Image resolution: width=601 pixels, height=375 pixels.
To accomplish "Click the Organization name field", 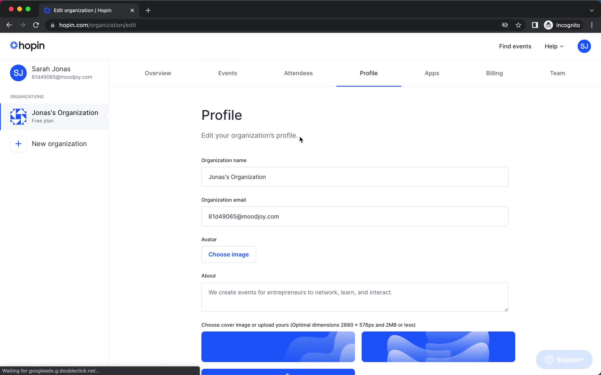I will 355,177.
